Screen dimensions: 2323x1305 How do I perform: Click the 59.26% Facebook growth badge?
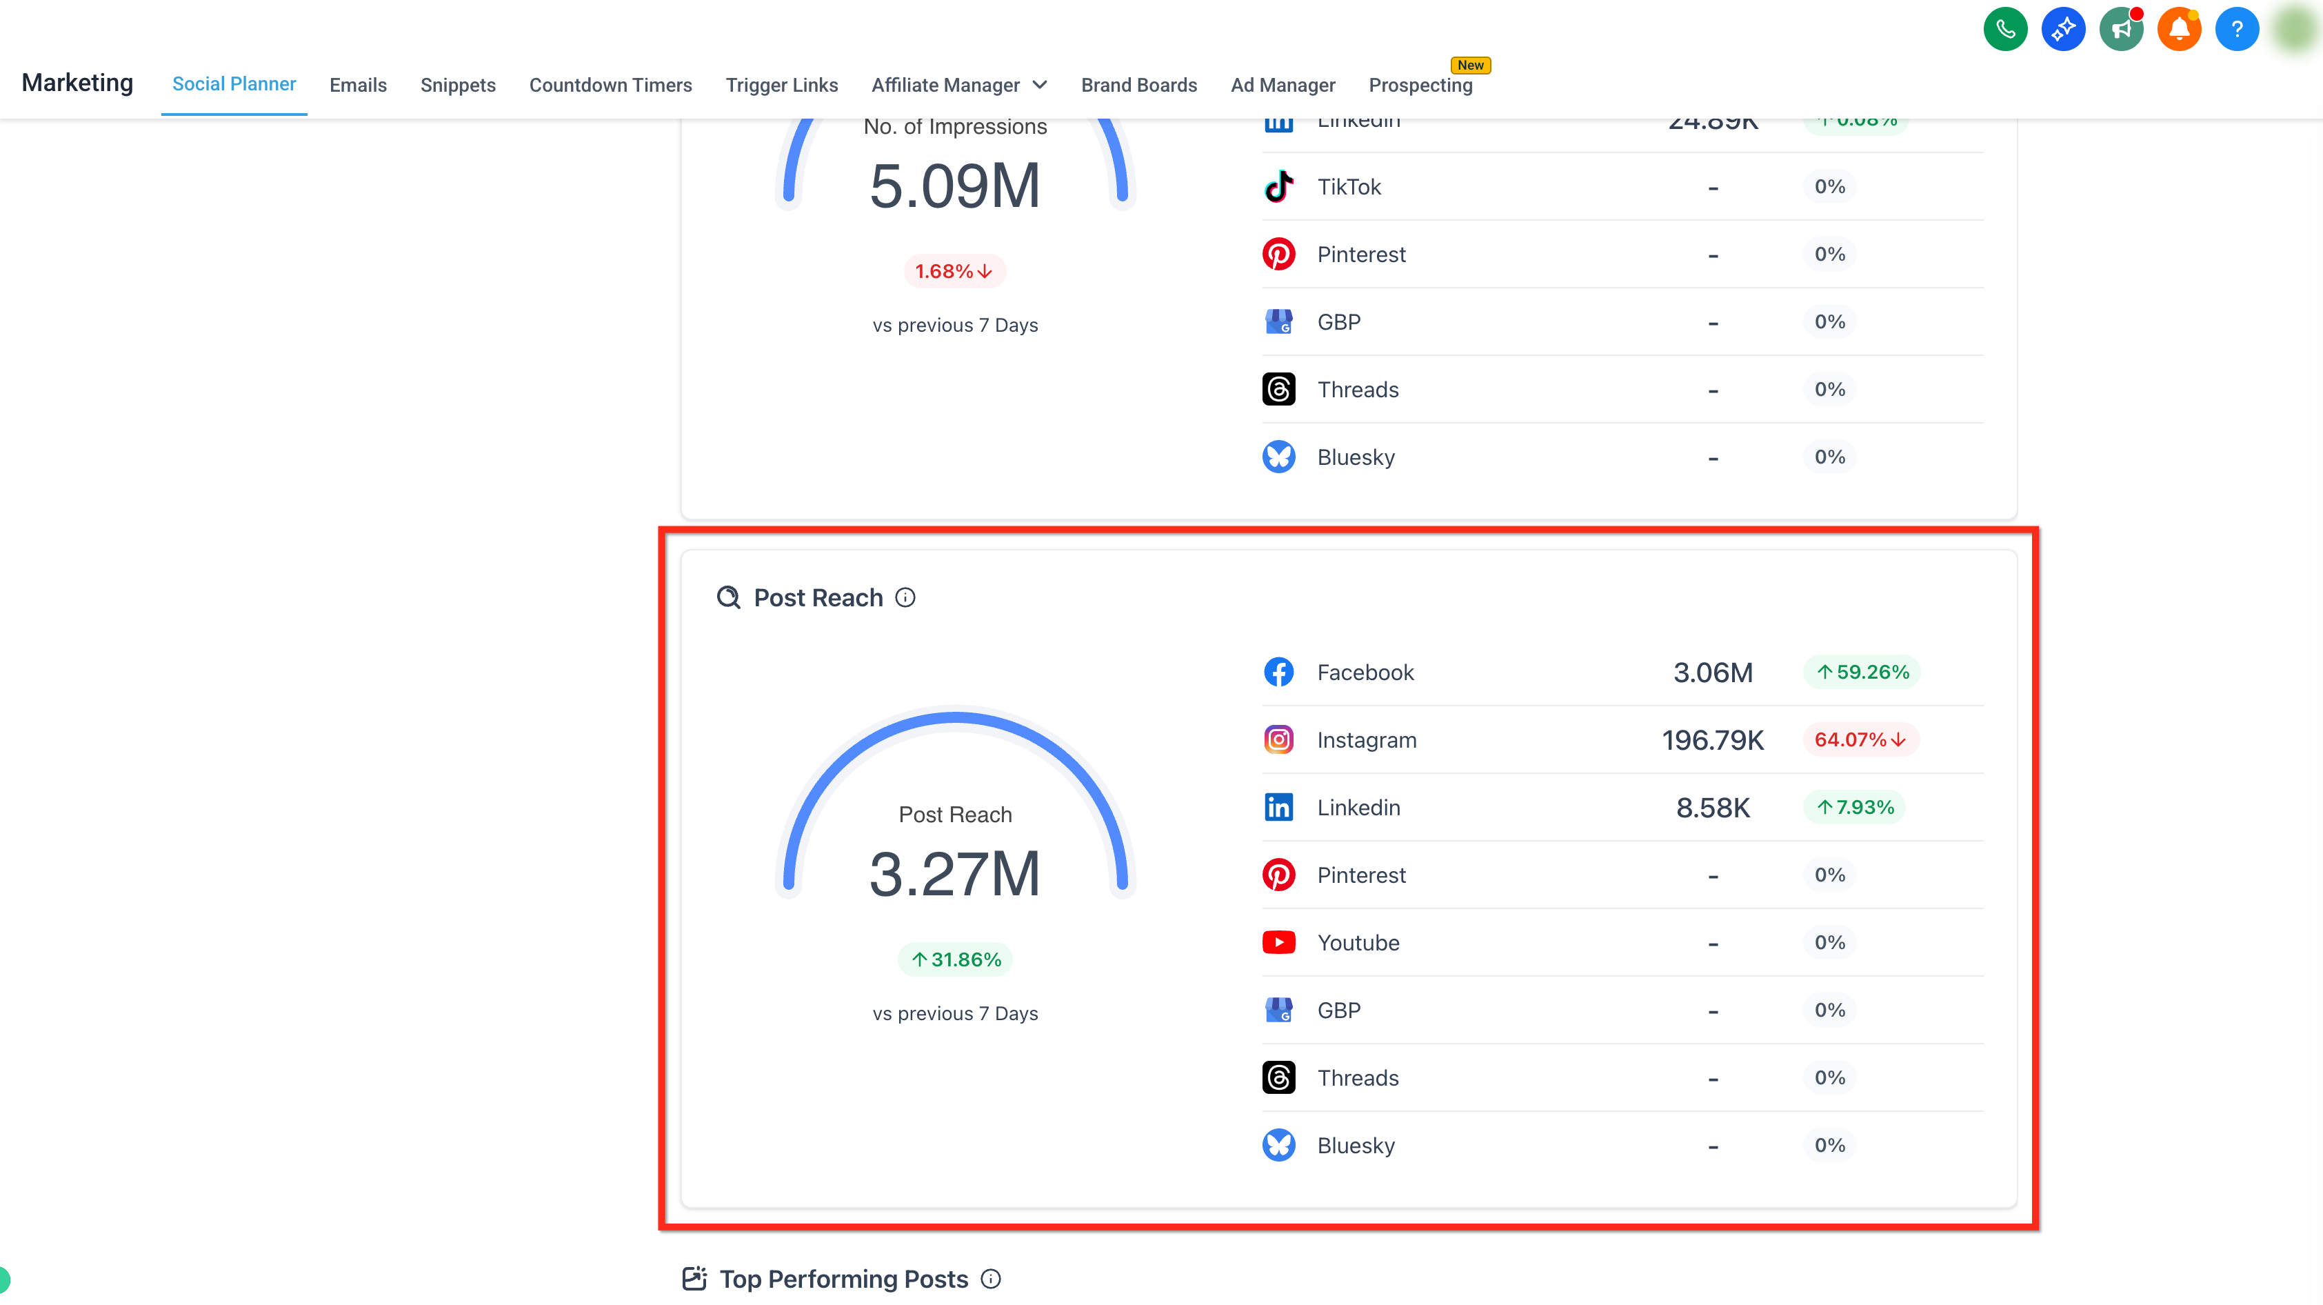[1862, 672]
